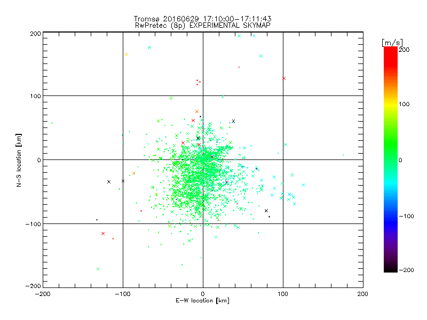Click the 'E-W location [km]' axis label
This screenshot has height=320, width=427.
coord(202,301)
